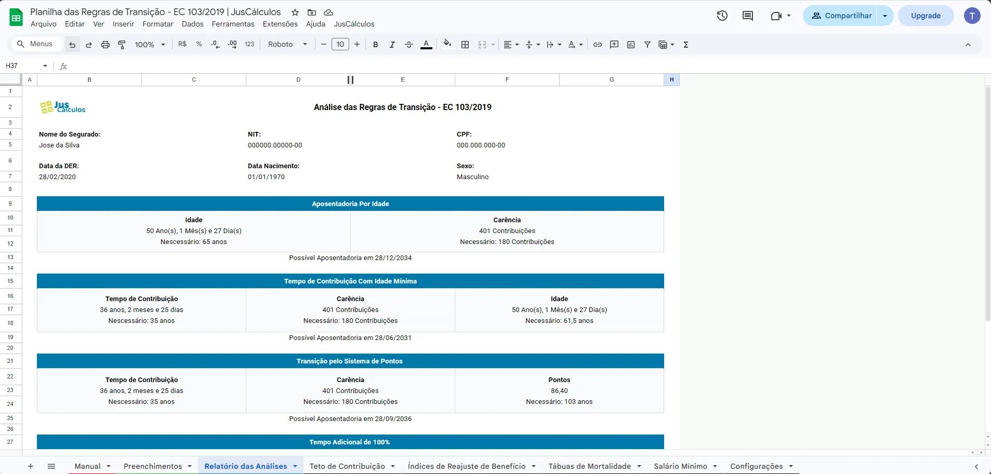The image size is (991, 474).
Task: Open the fill color picker
Action: coord(447,45)
